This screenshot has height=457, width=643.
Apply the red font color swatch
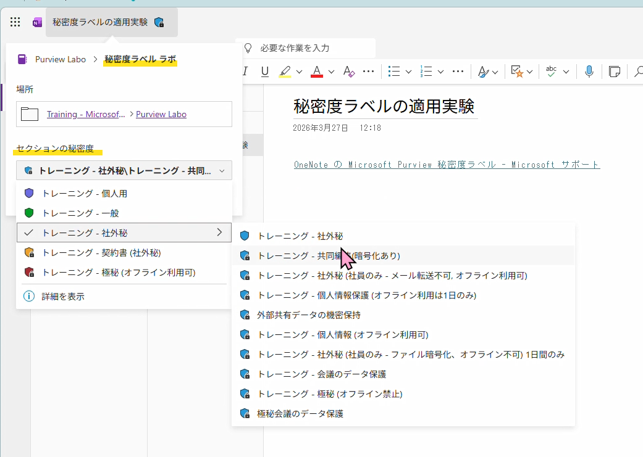click(317, 72)
